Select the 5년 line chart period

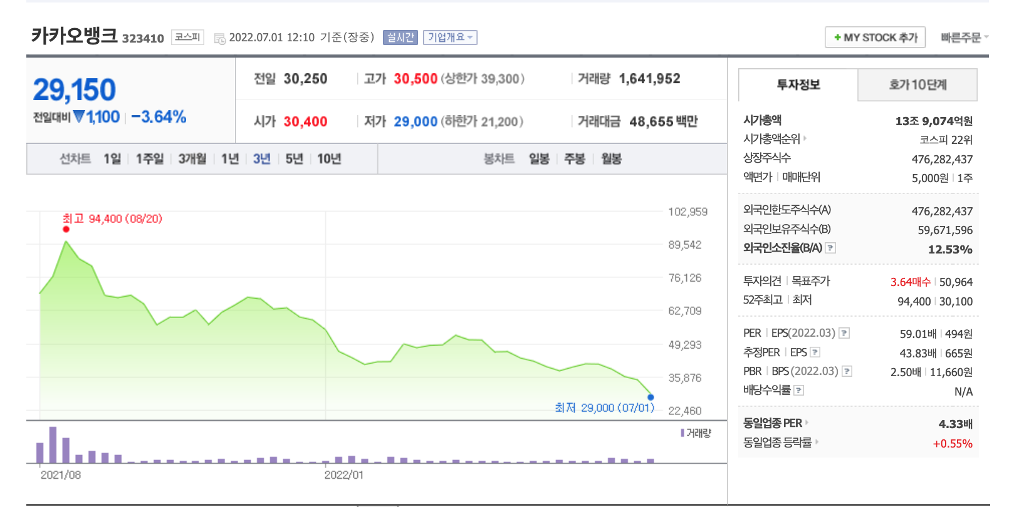point(294,159)
